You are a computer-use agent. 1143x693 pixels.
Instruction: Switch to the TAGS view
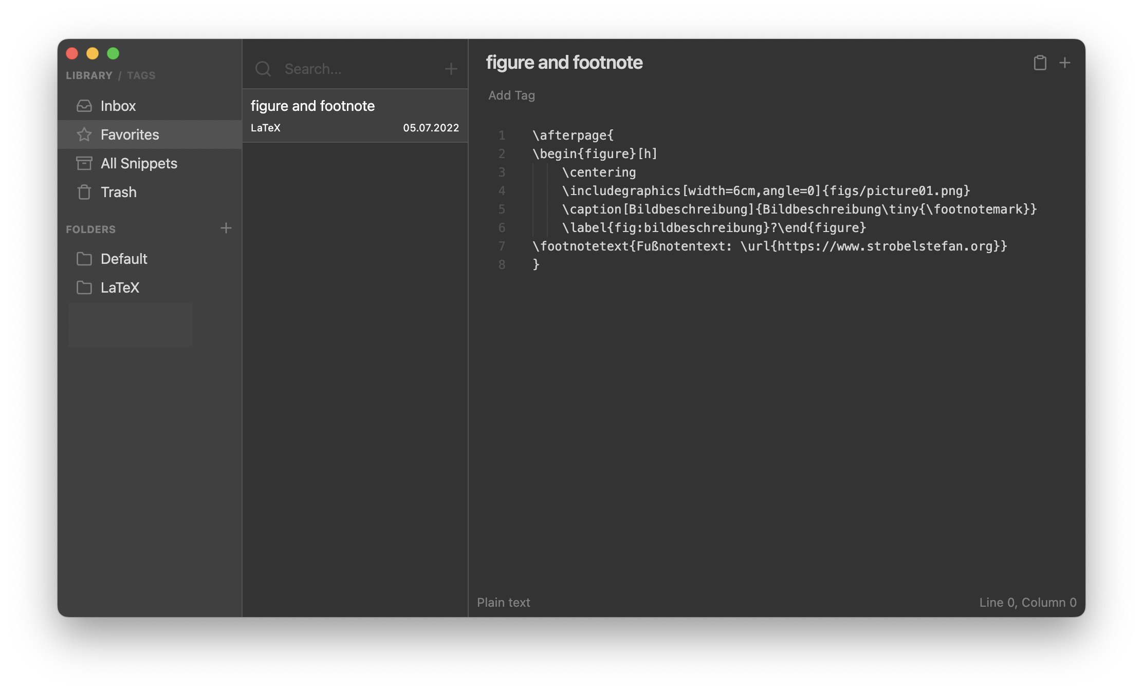(x=142, y=75)
